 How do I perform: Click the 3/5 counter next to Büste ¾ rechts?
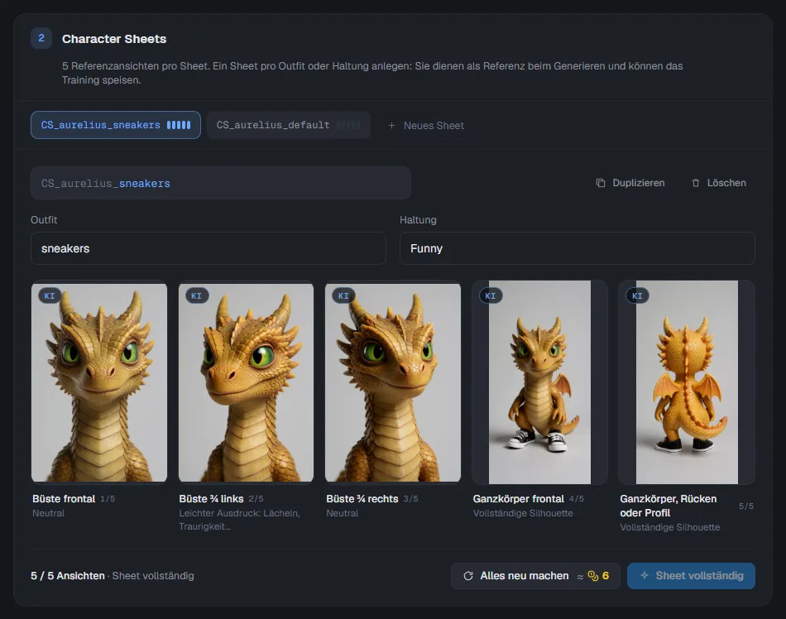click(410, 499)
